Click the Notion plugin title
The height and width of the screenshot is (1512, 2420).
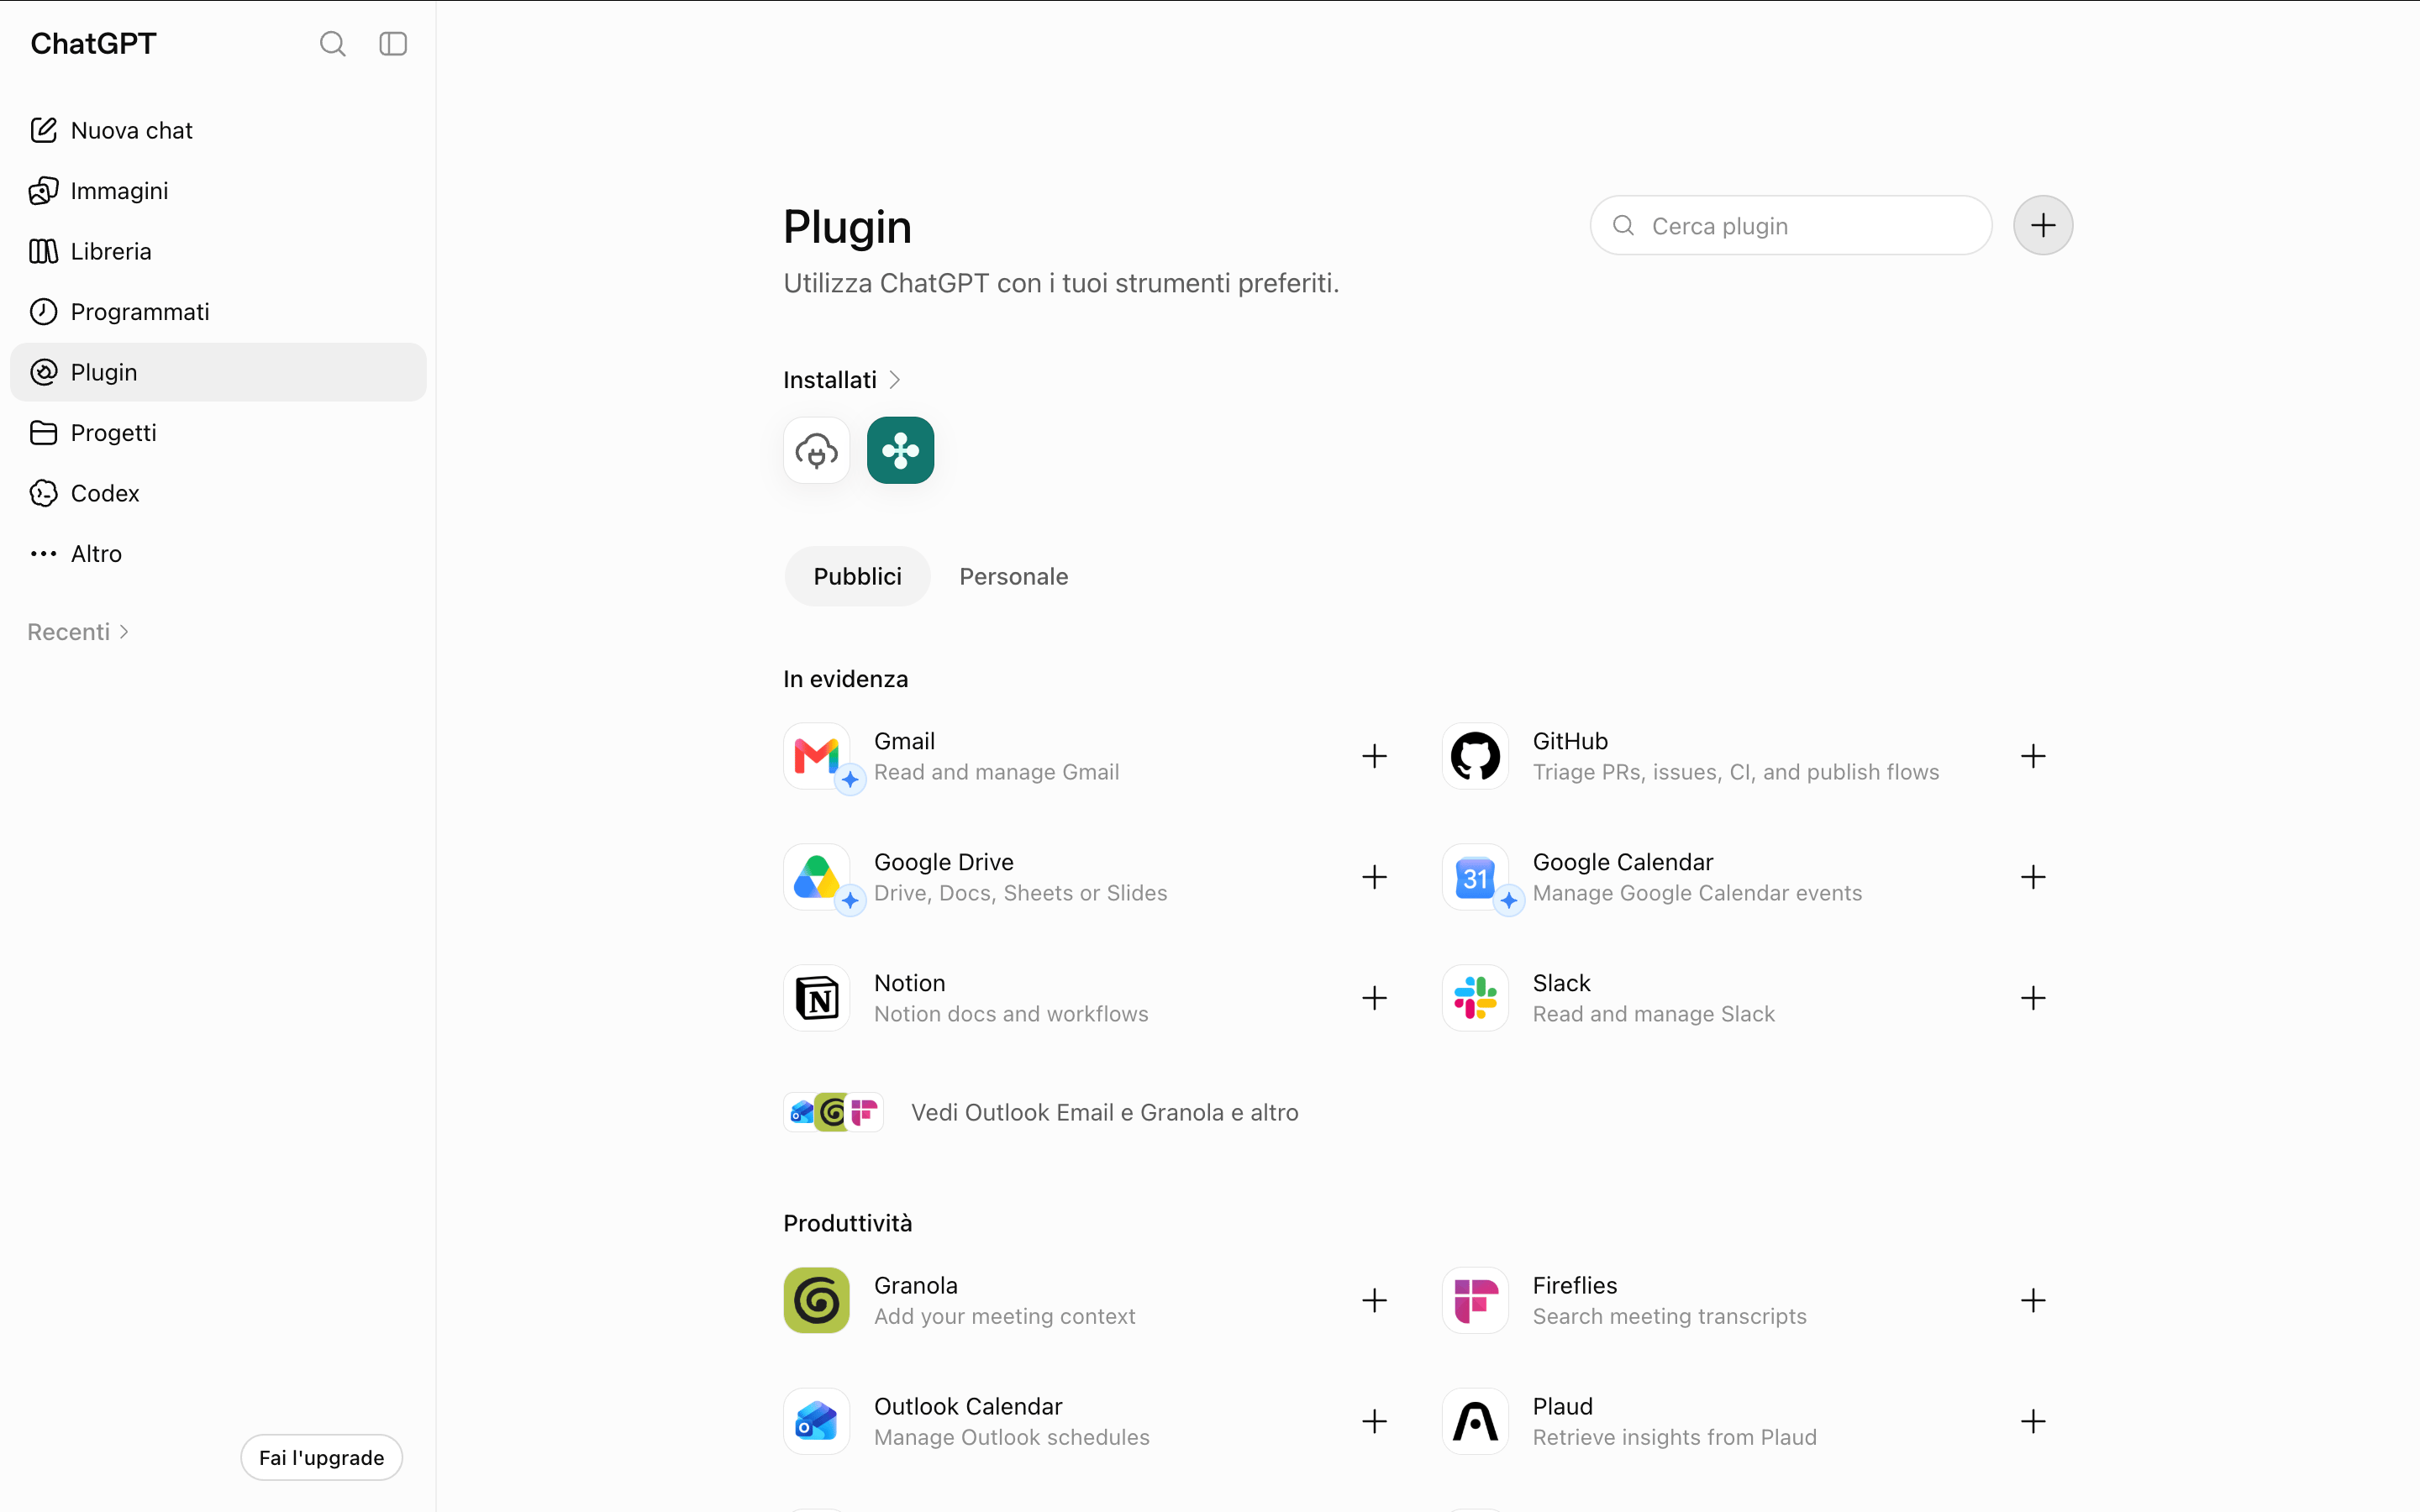click(909, 983)
